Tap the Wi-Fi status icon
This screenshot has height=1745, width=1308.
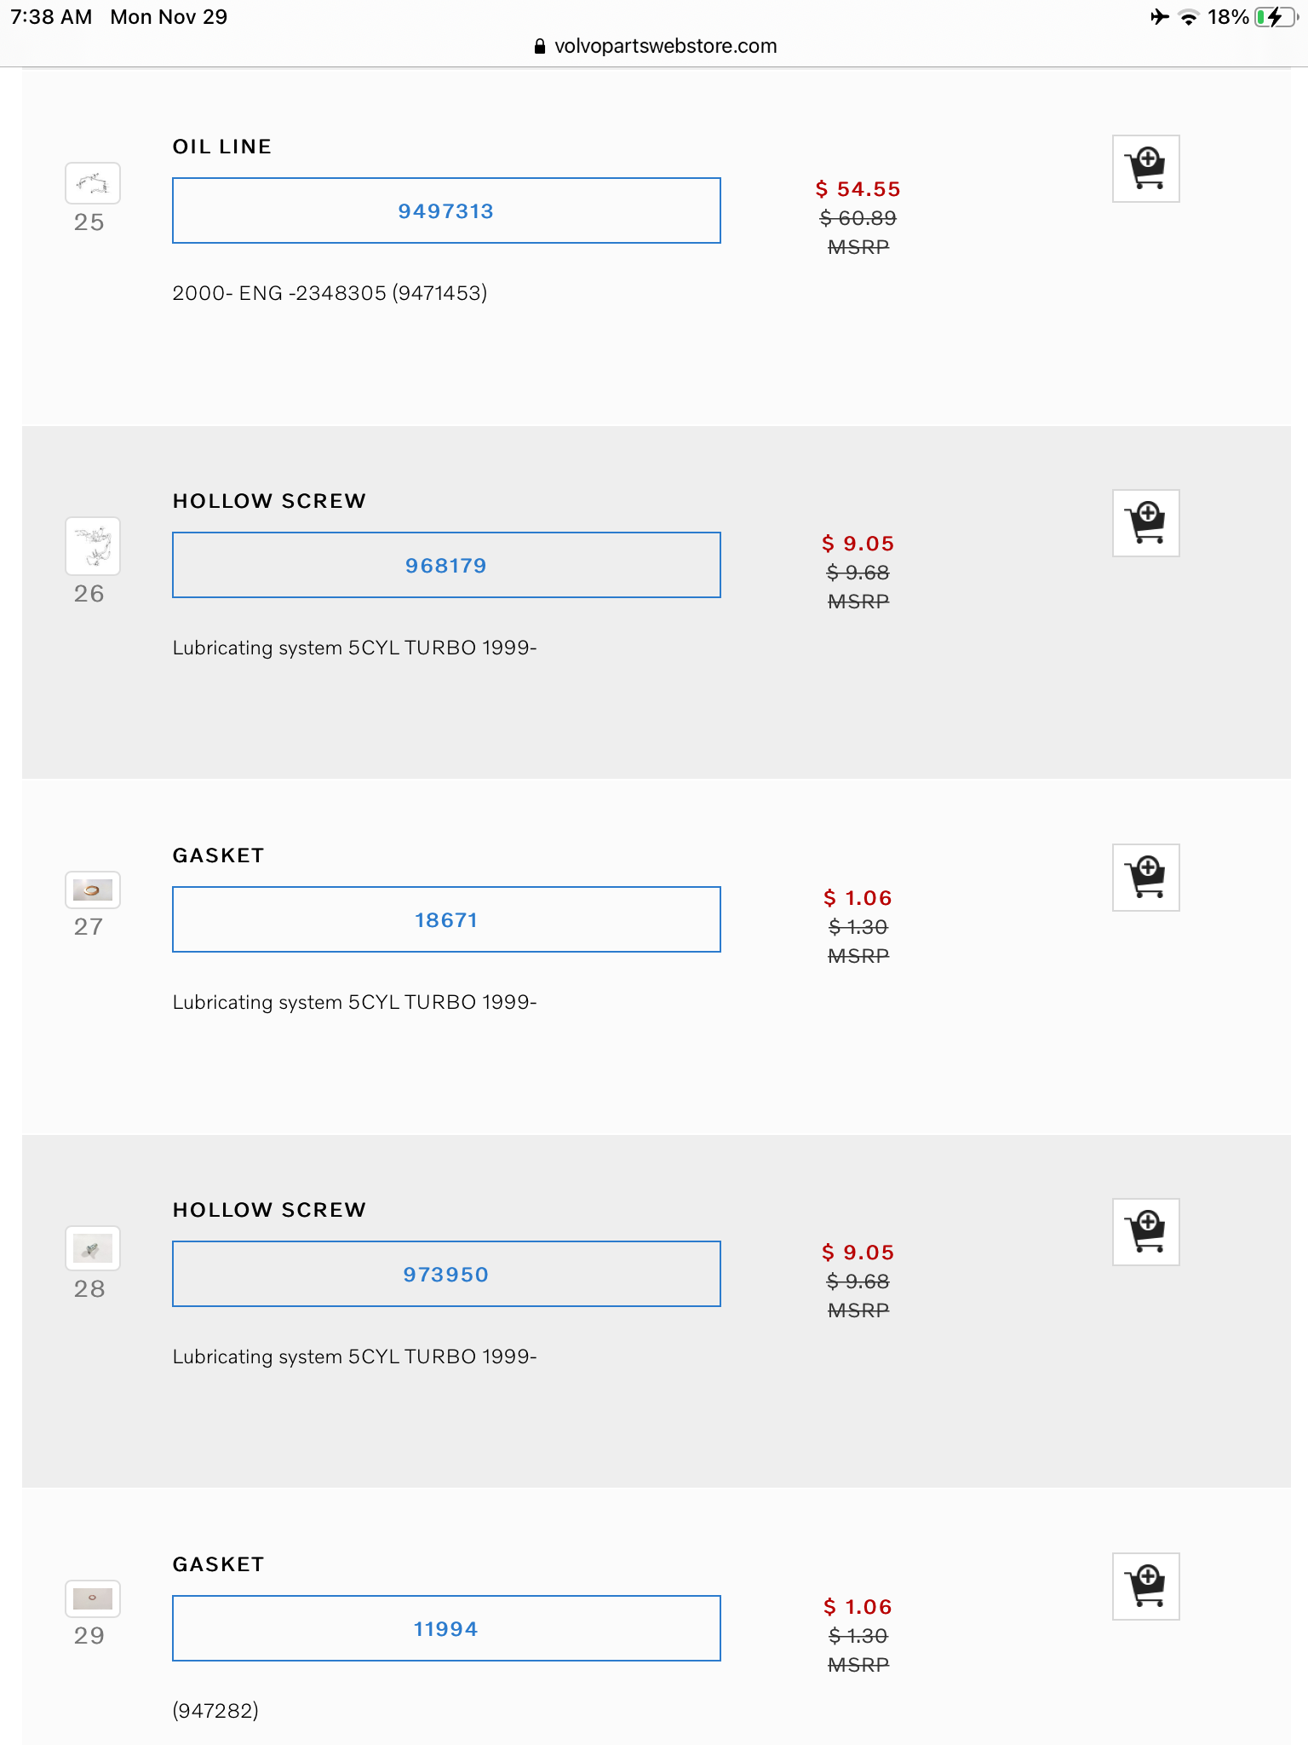tap(1188, 17)
